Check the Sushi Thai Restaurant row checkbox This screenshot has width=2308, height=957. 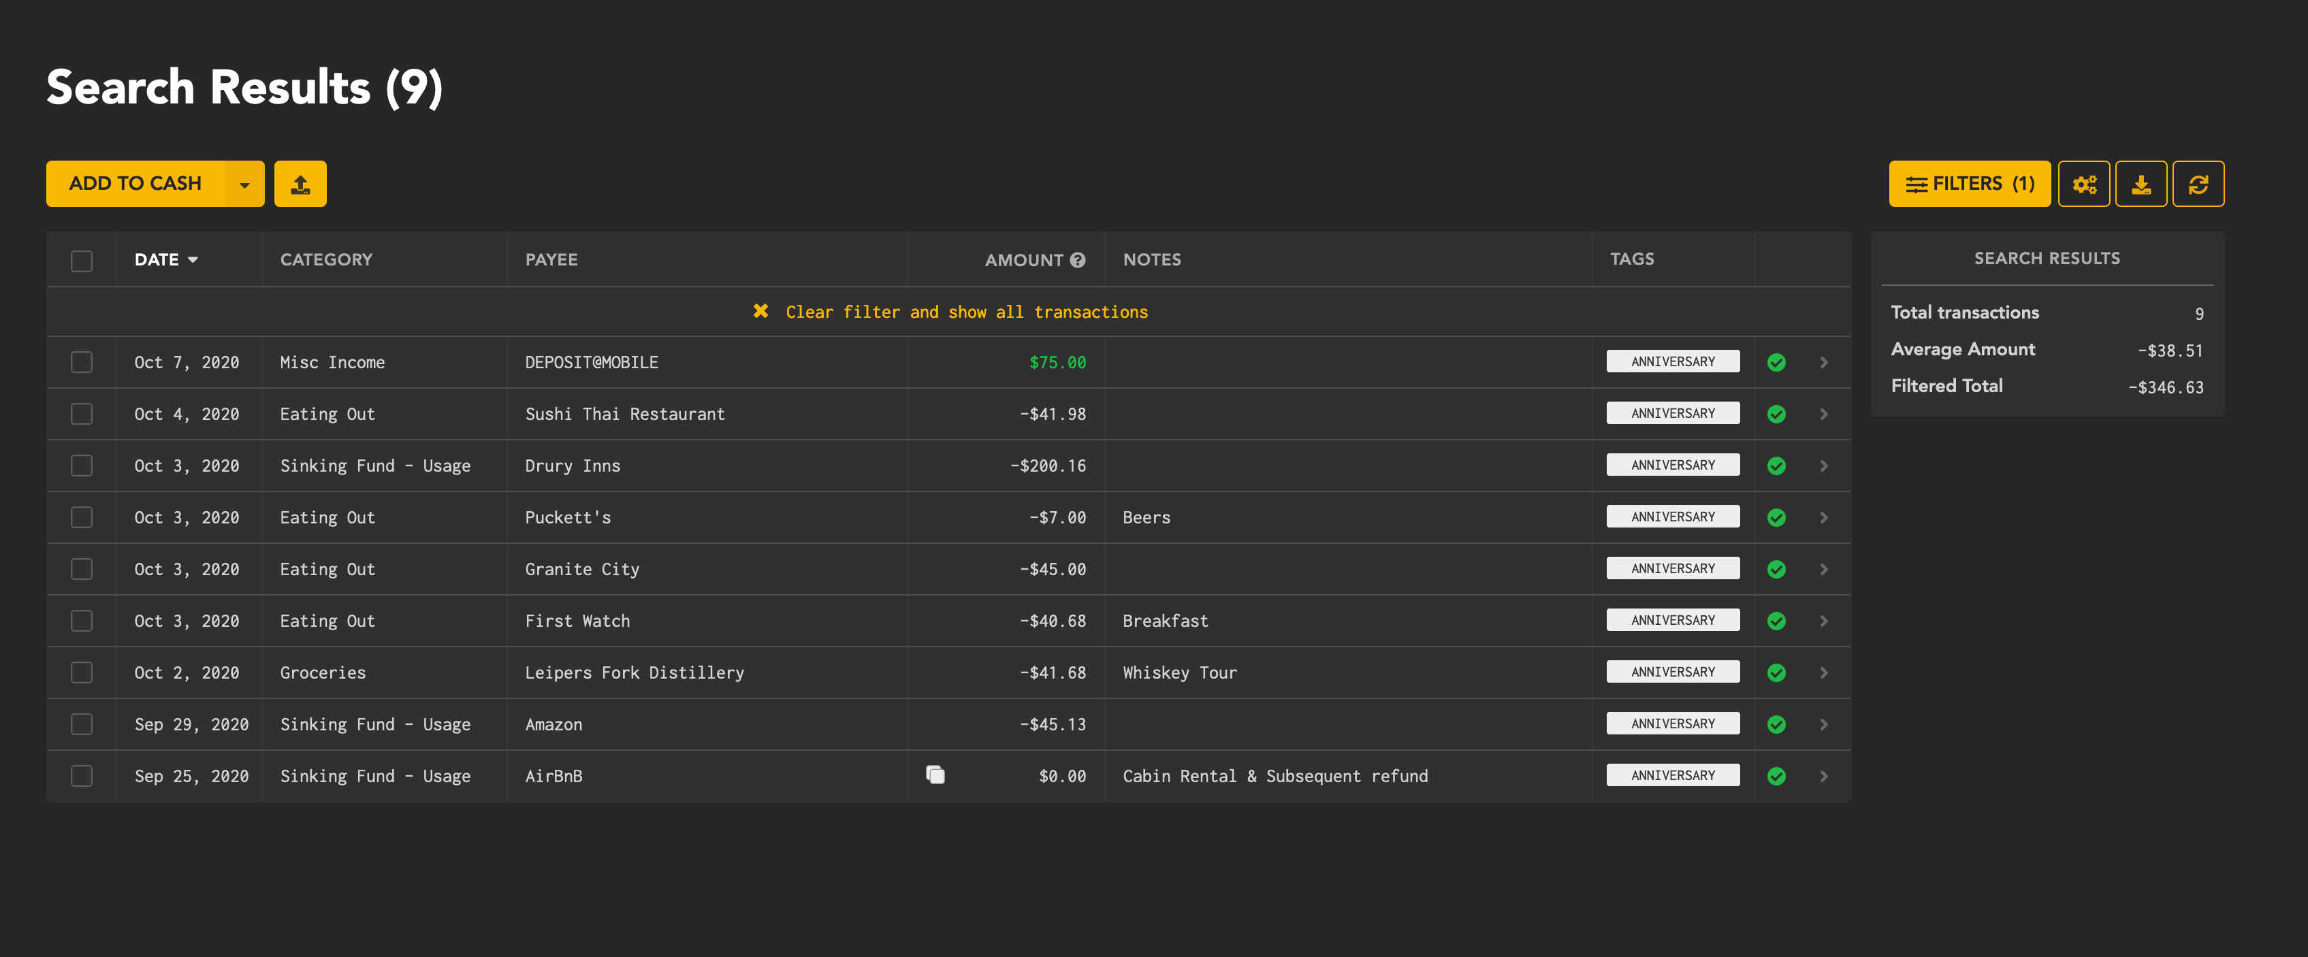pos(82,414)
